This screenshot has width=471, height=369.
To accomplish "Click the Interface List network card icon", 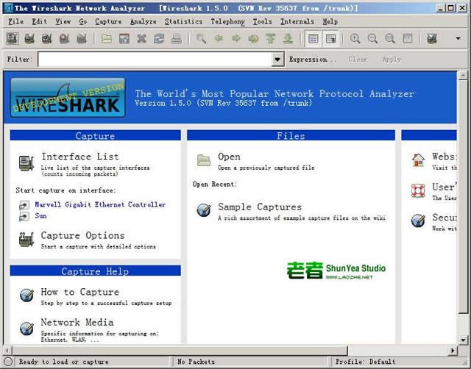I will (26, 163).
